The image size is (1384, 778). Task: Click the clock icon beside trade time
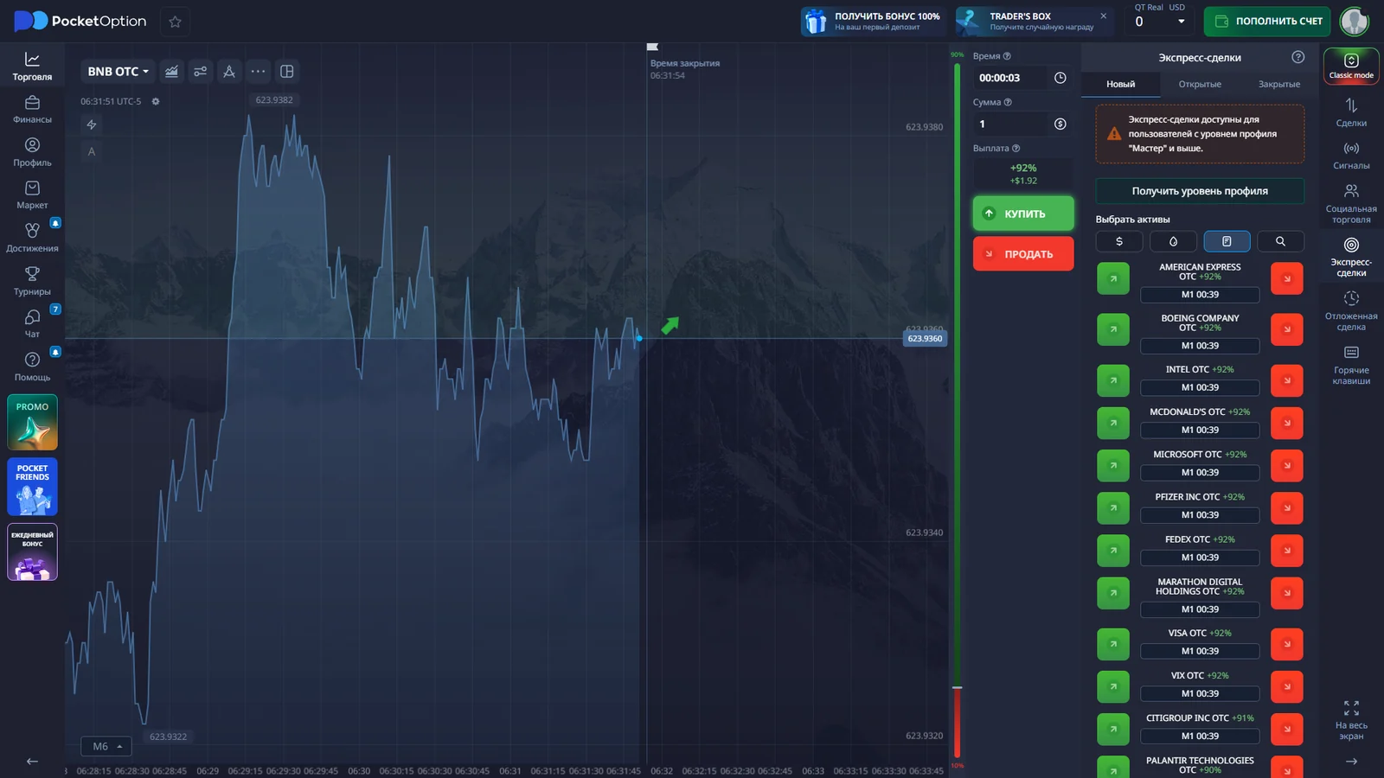1060,78
